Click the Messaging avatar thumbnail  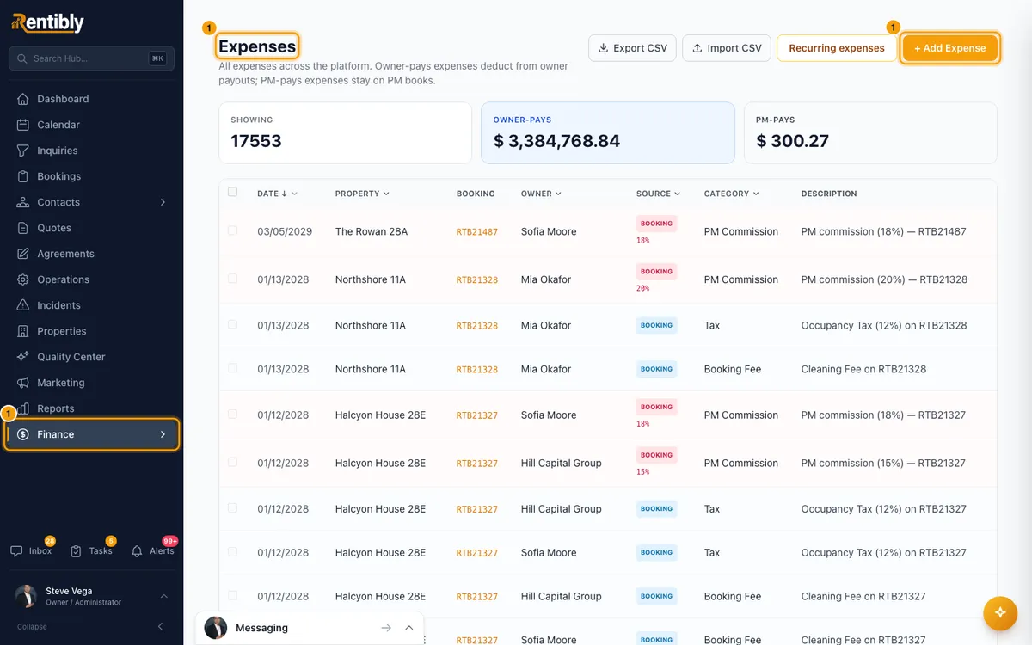tap(216, 628)
